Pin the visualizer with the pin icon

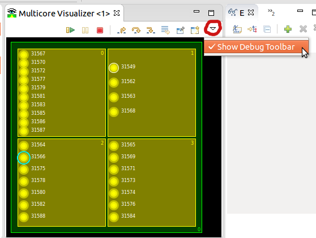point(181,31)
